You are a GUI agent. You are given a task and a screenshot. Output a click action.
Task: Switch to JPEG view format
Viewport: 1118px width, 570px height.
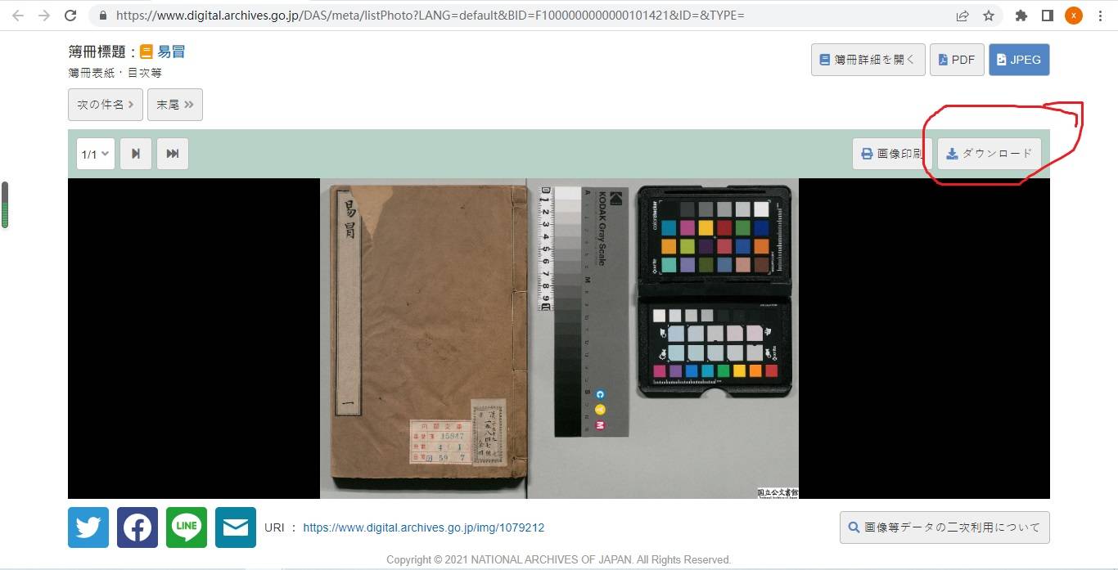[x=1019, y=60]
